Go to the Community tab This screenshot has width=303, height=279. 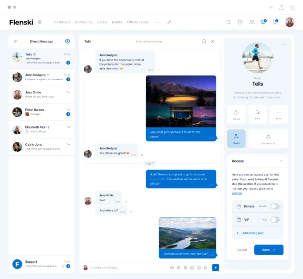(84, 22)
